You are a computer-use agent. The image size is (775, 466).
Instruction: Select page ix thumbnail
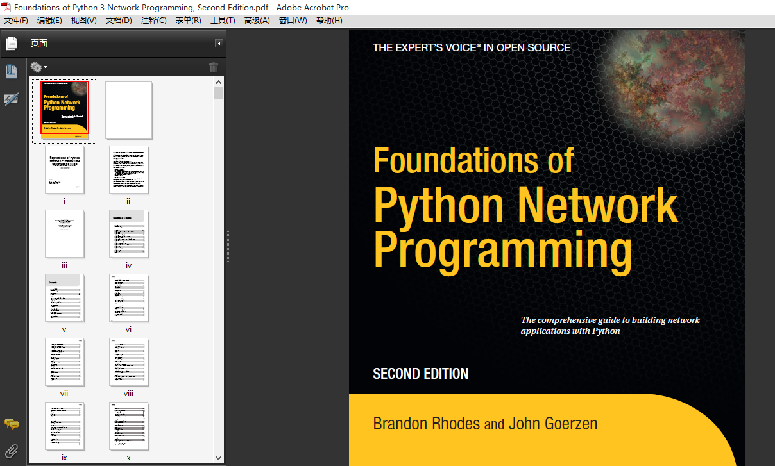[x=64, y=426]
